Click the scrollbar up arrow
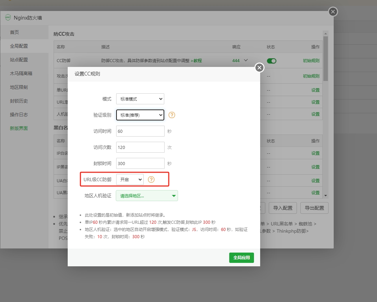The image size is (377, 302). click(325, 34)
